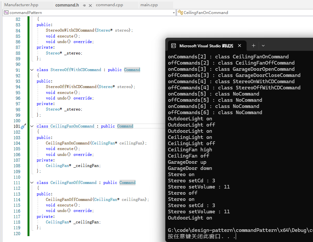Open the commandPattern scope dropdown

point(89,12)
